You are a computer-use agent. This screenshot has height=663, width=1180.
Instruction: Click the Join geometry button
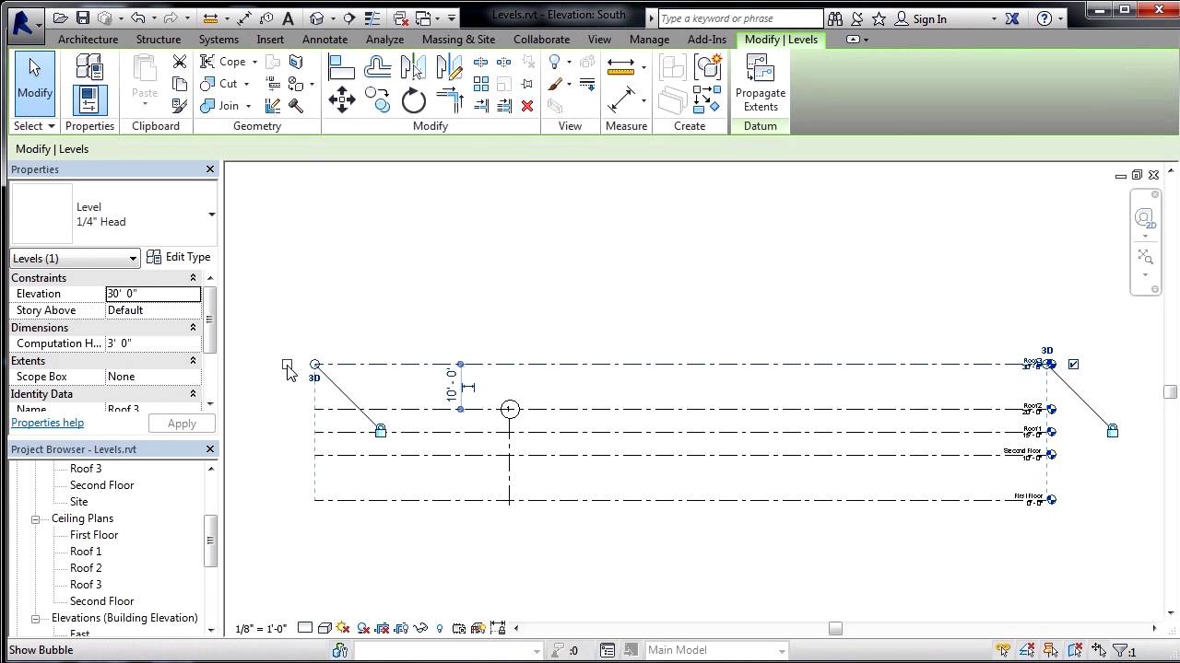tap(220, 106)
